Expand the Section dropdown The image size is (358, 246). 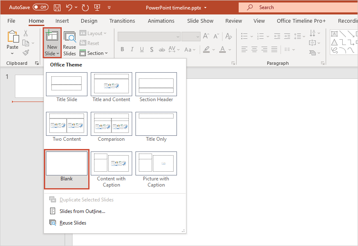94,53
